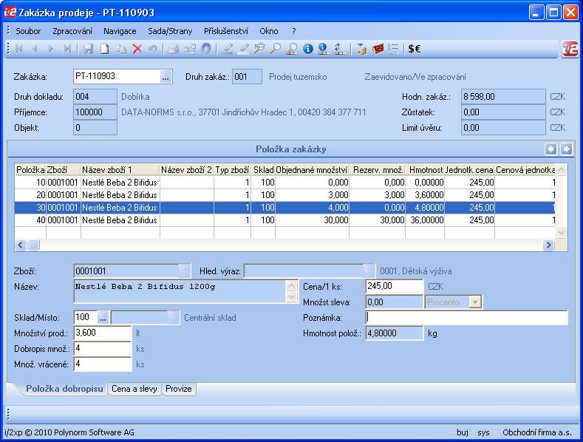The height and width of the screenshot is (442, 583).
Task: Select table row with Položka 20
Action: [285, 195]
